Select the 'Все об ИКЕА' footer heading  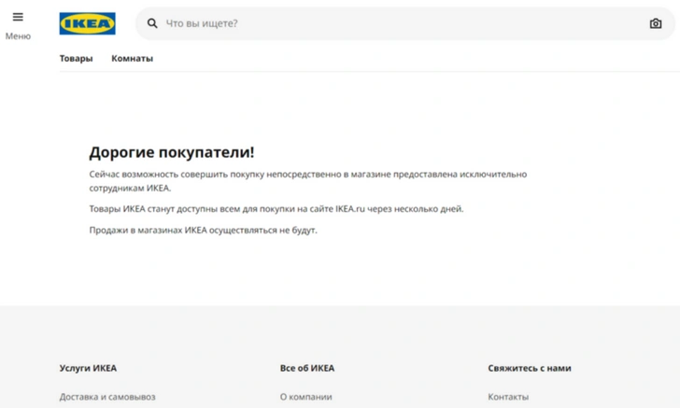pos(307,368)
